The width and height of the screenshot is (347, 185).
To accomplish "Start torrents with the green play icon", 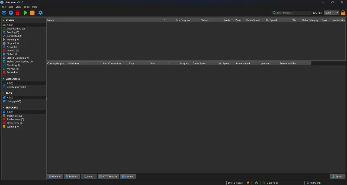I will 25,13.
